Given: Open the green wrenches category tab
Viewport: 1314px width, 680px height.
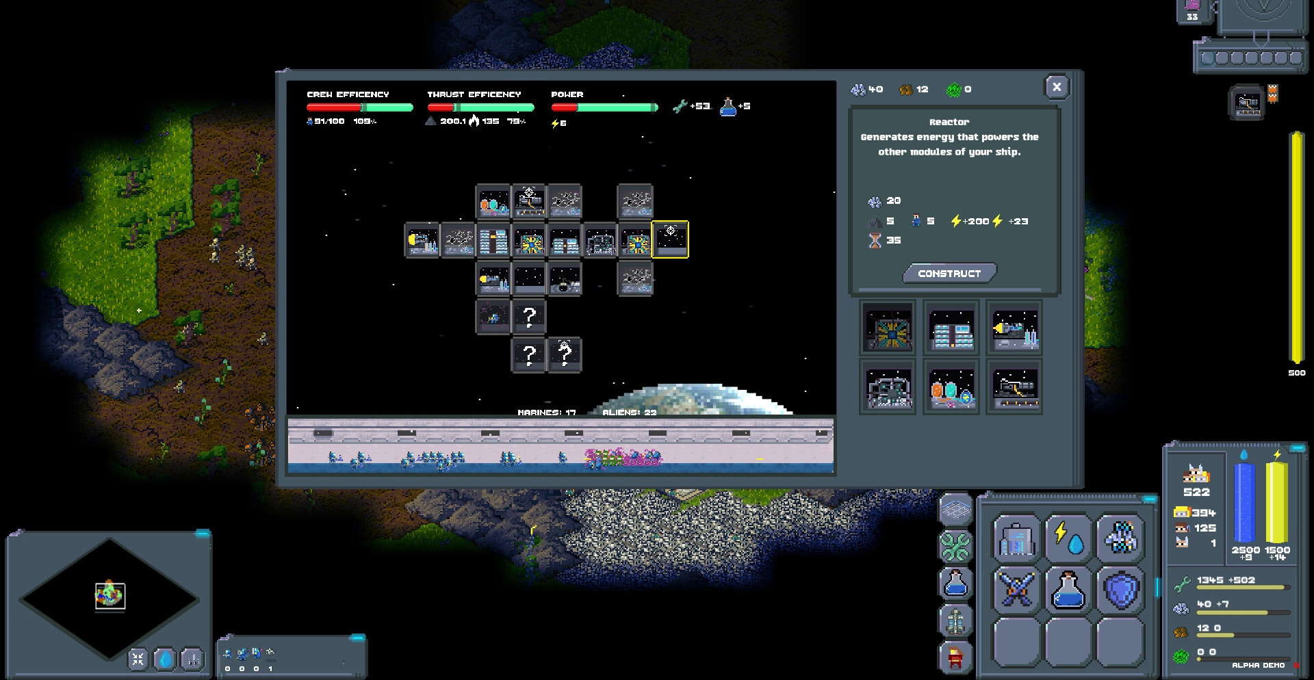Looking at the screenshot, I should [955, 547].
